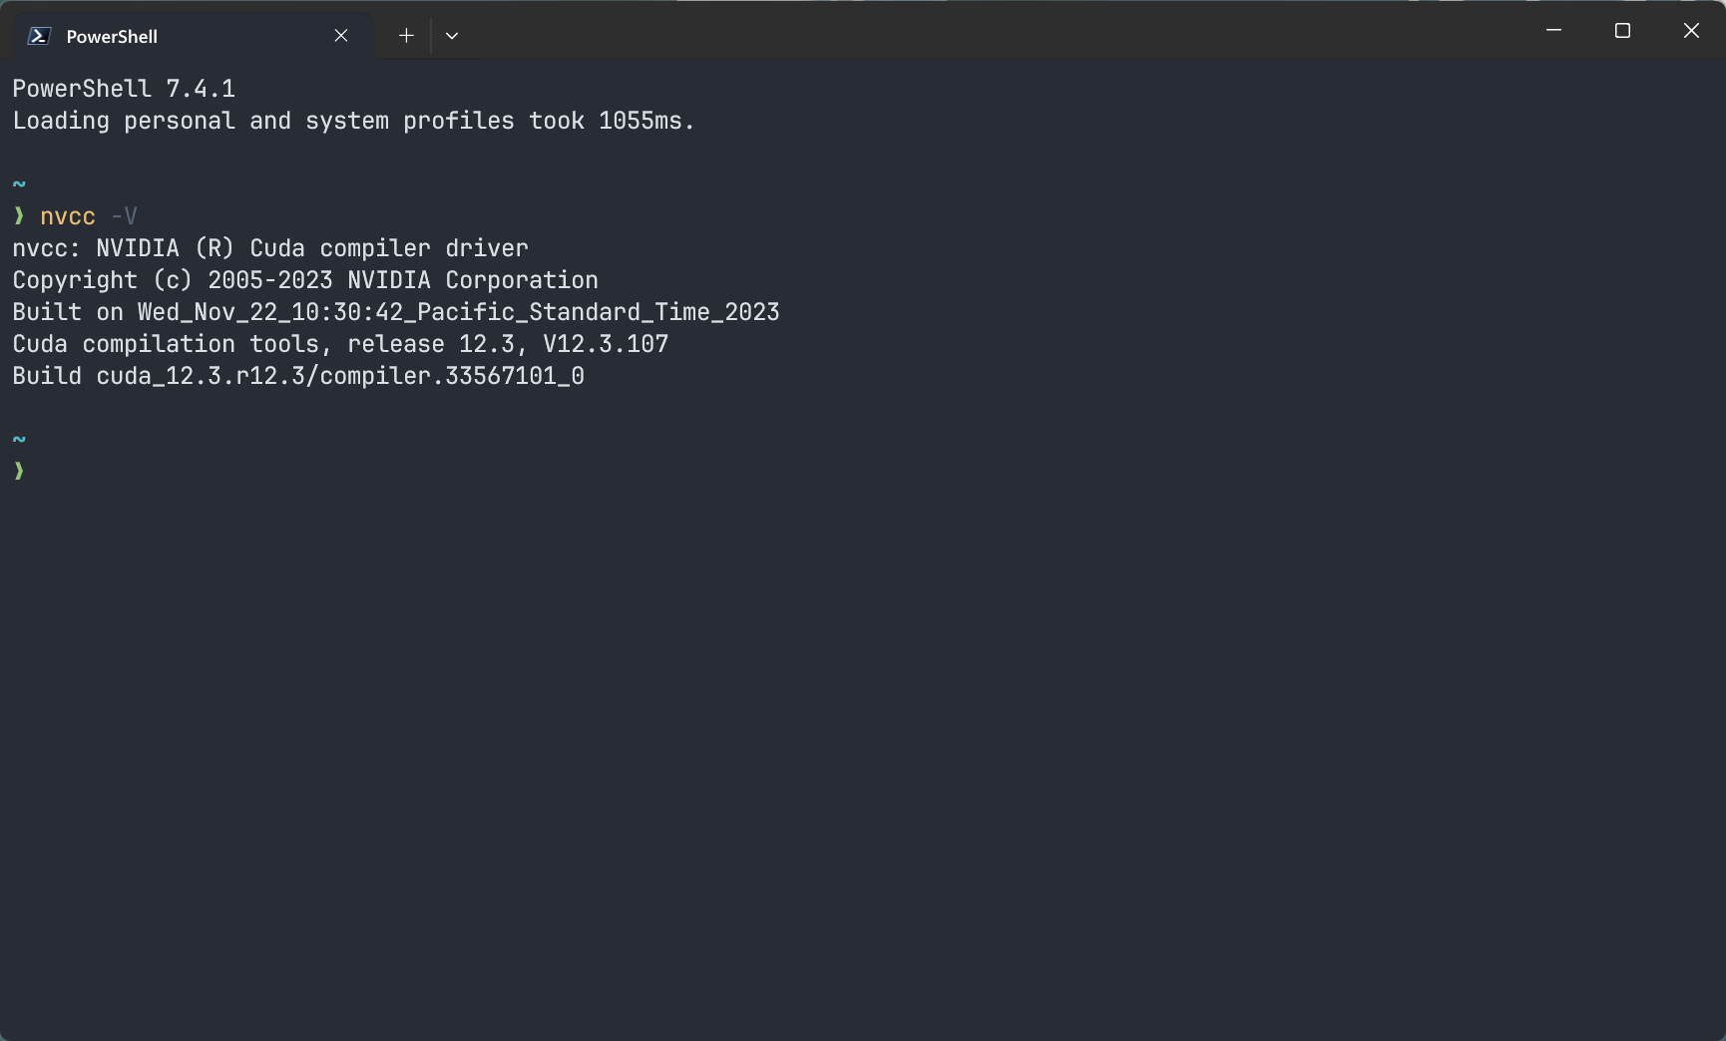Expand the new-tab profile dropdown chevron
Image resolution: width=1726 pixels, height=1041 pixels.
(452, 36)
